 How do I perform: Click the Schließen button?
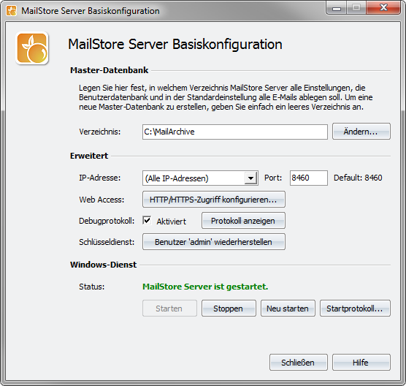[298, 362]
